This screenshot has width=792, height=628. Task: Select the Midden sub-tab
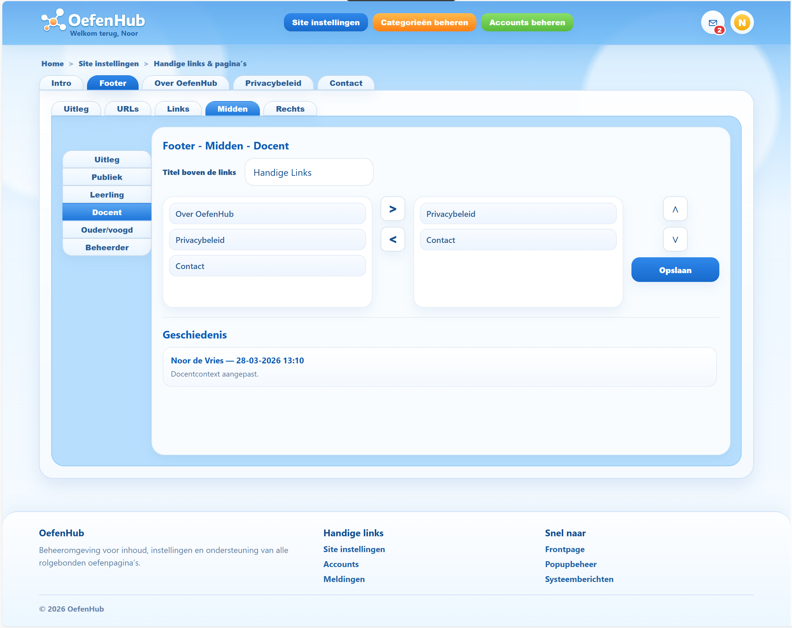click(232, 109)
